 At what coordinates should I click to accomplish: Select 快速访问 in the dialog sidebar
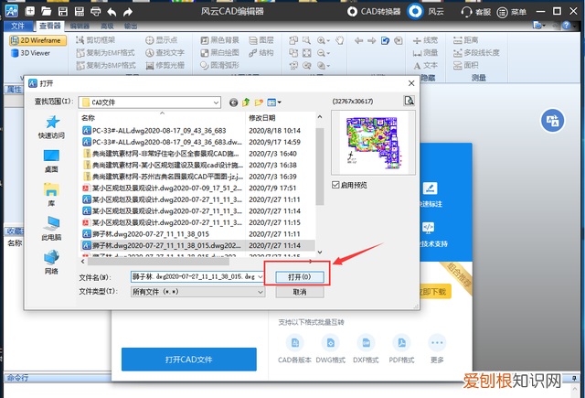[x=51, y=126]
